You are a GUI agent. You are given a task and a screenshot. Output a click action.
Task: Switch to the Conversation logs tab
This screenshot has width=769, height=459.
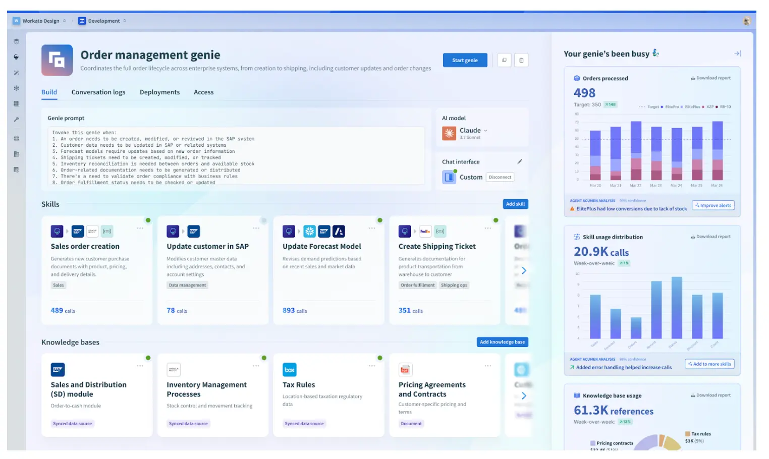98,92
